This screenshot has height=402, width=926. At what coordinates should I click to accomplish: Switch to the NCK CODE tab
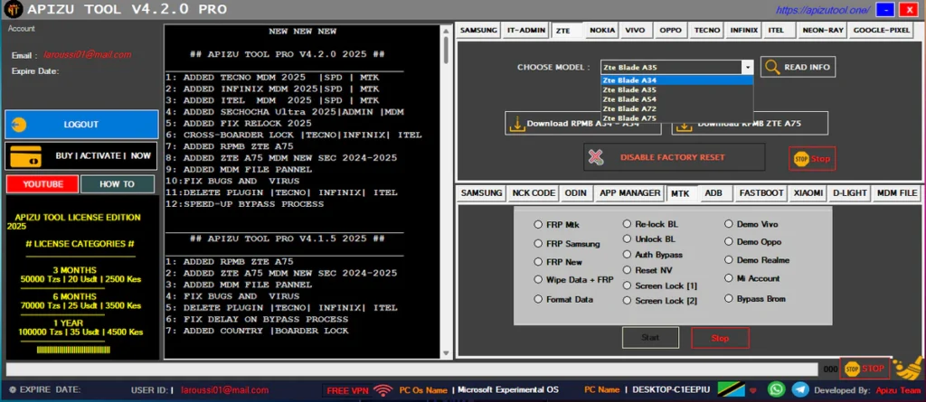click(534, 192)
